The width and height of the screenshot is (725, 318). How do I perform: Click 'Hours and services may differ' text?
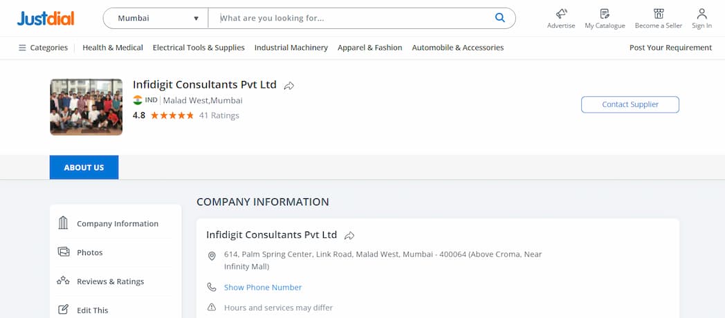[278, 308]
